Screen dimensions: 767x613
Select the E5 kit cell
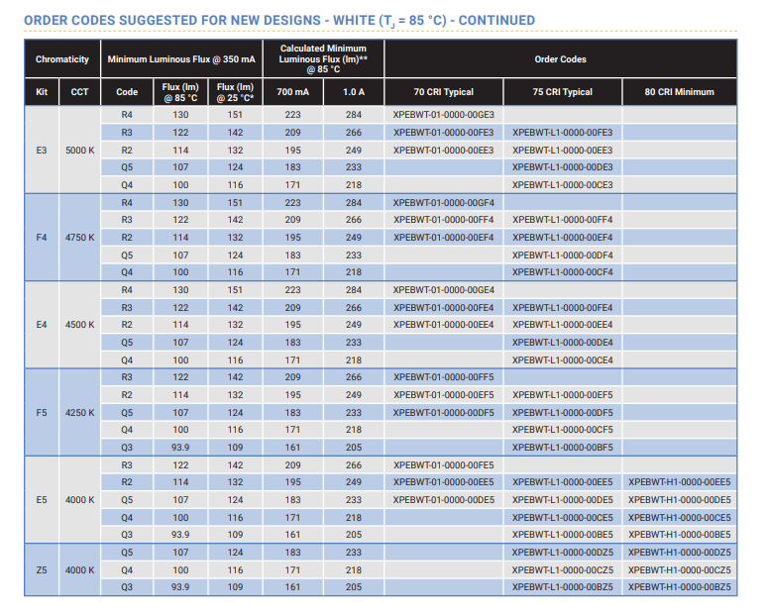42,499
